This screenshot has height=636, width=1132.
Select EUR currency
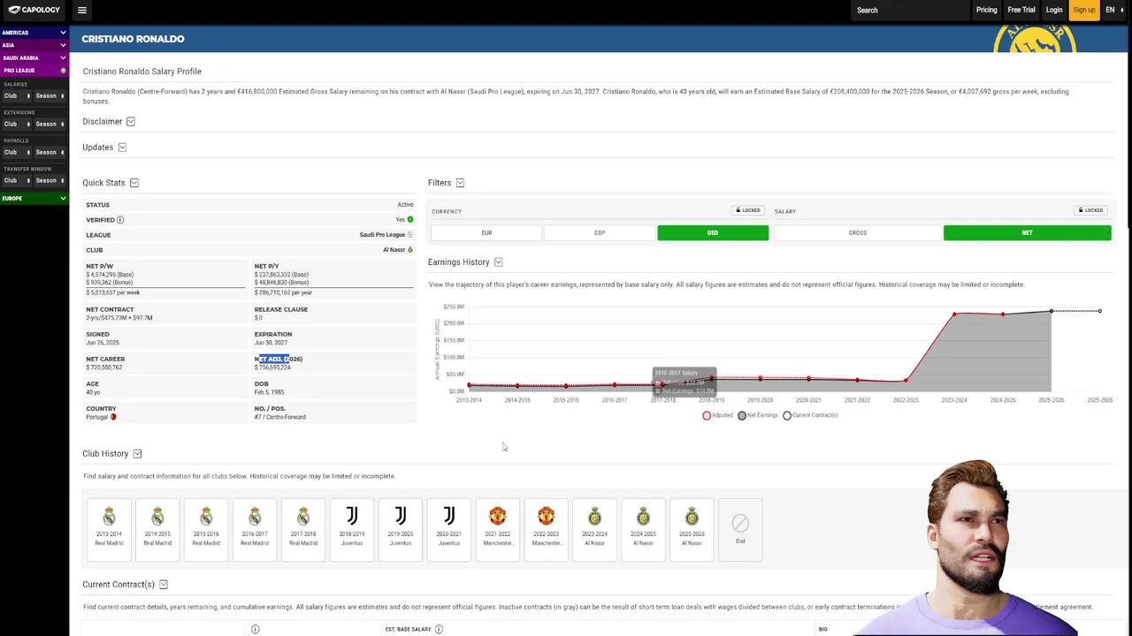pyautogui.click(x=486, y=233)
